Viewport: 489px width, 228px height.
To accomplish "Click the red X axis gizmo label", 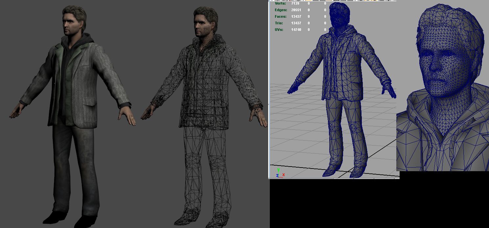I will [283, 175].
